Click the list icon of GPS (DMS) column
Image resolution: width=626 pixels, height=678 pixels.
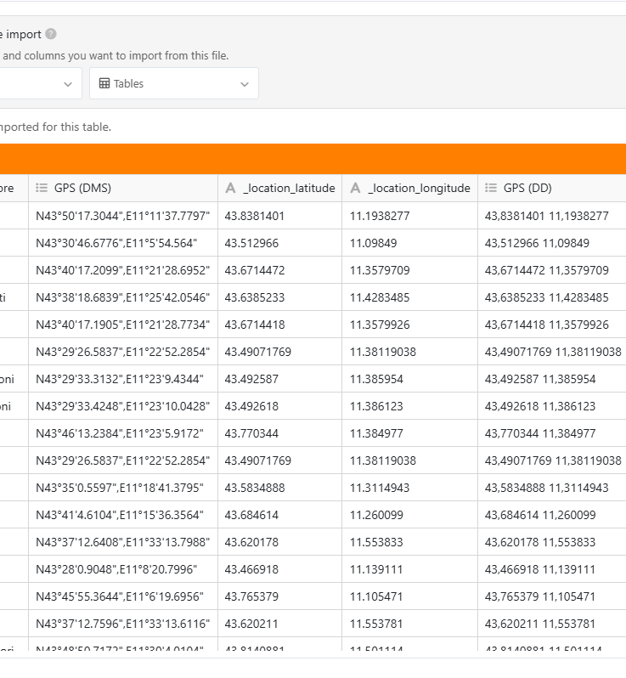(41, 189)
